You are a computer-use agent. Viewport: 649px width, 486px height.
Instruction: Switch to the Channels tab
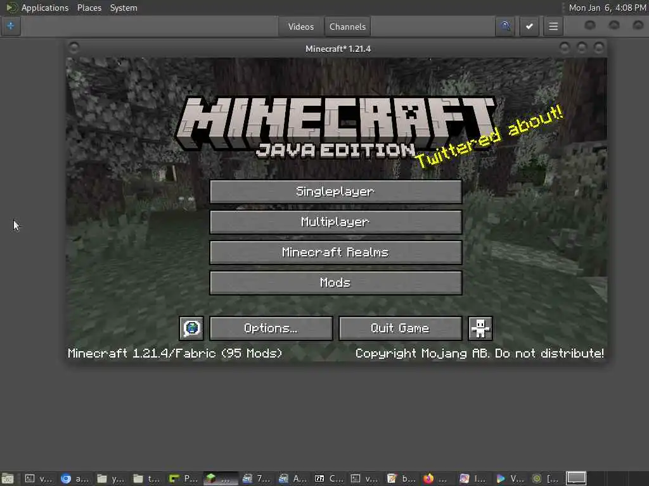[x=347, y=27]
